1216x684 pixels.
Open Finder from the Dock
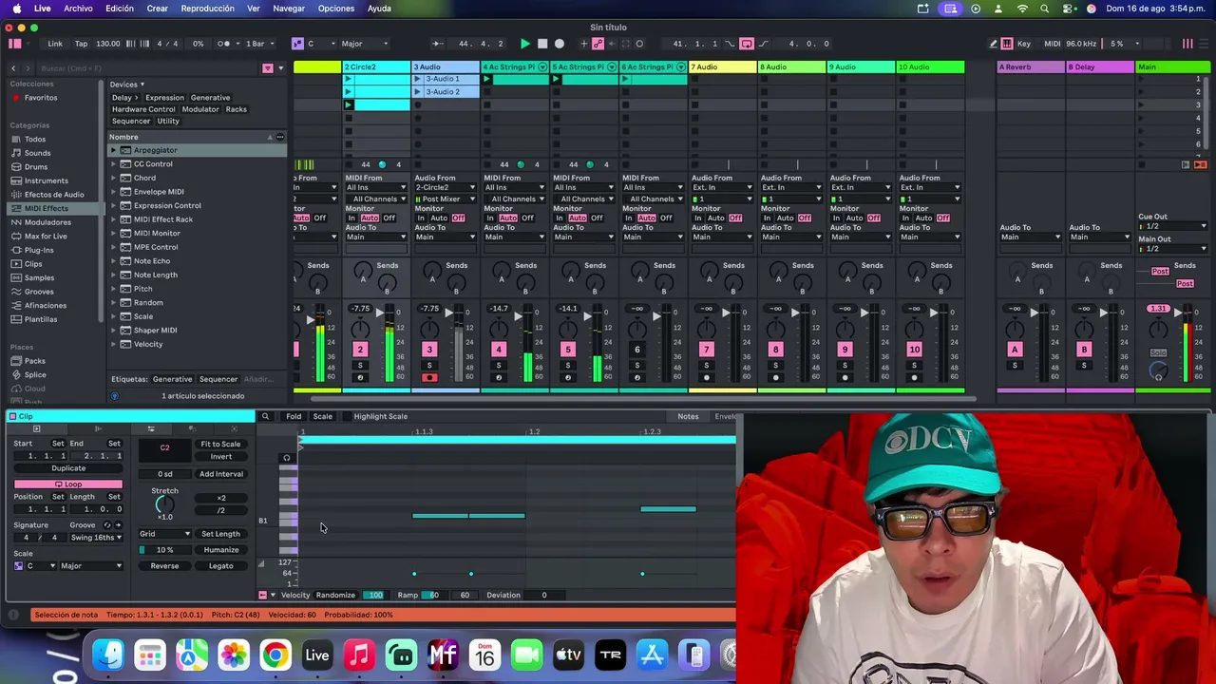[x=108, y=655]
